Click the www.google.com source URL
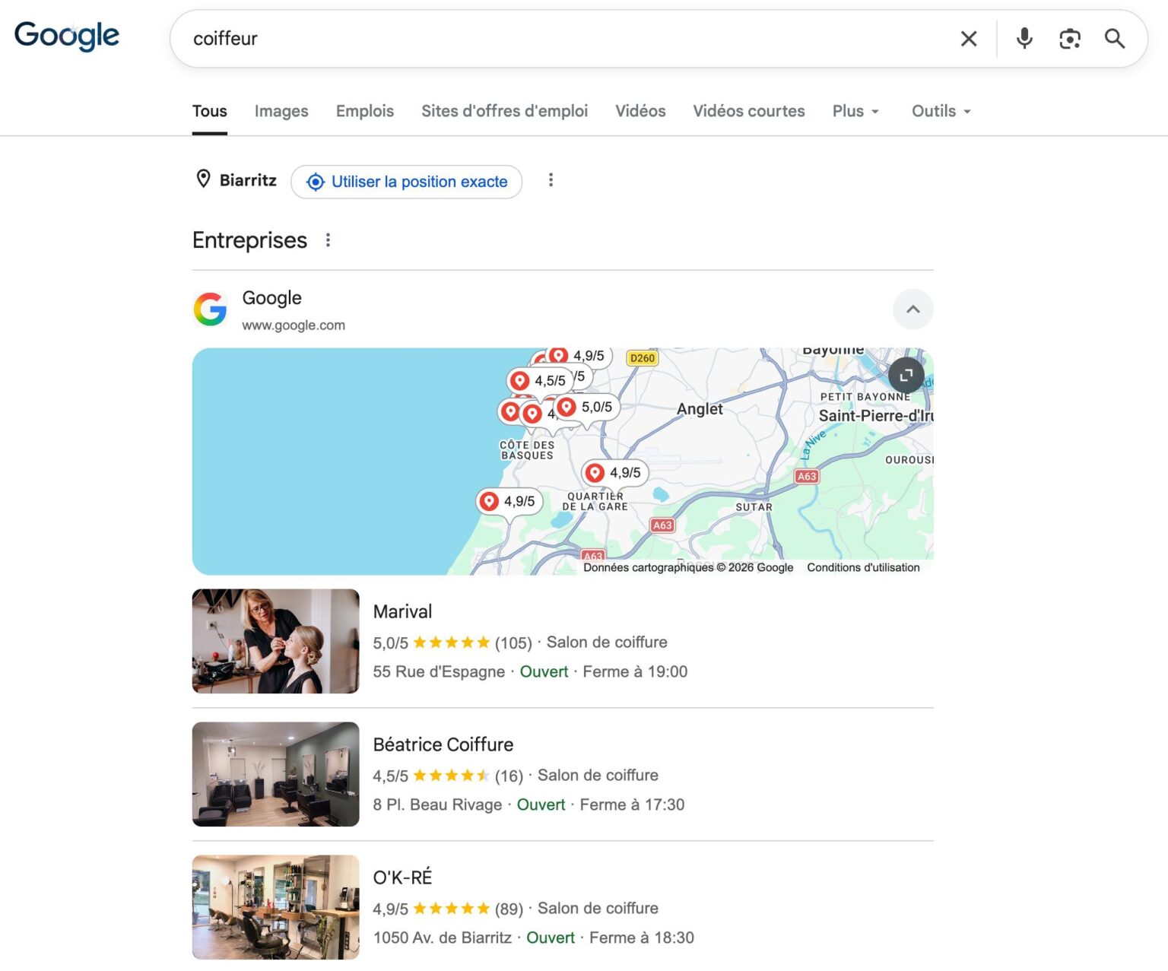Image resolution: width=1168 pixels, height=971 pixels. click(x=294, y=325)
